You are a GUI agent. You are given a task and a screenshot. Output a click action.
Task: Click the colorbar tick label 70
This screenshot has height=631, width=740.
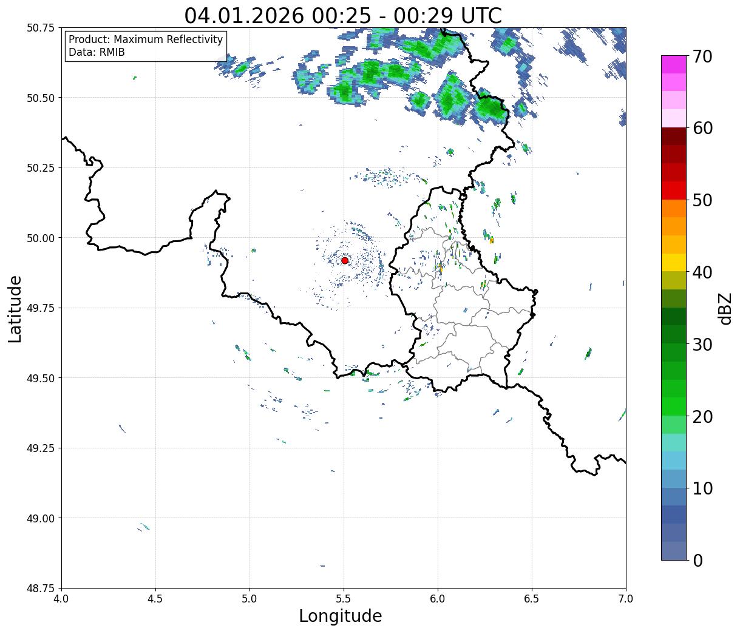[702, 56]
